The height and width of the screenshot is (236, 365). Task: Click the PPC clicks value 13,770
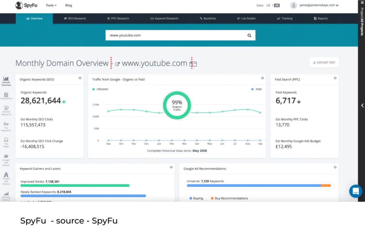tap(282, 125)
